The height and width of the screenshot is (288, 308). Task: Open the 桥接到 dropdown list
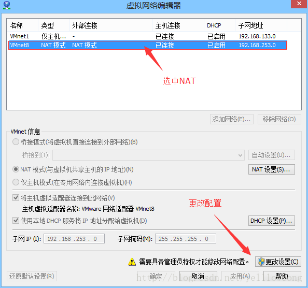coord(148,155)
